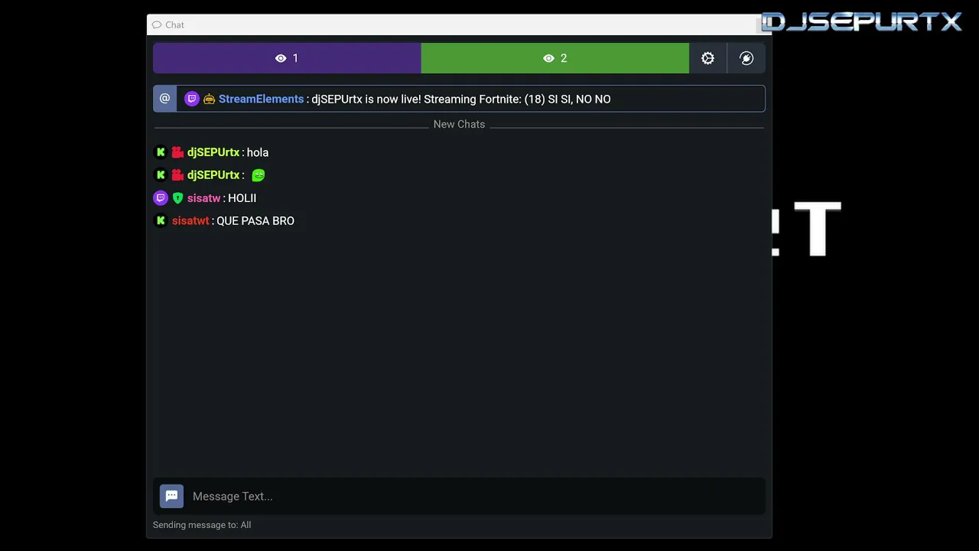This screenshot has width=979, height=551.
Task: Click 'QUE PASA BRO' message text
Action: (255, 220)
